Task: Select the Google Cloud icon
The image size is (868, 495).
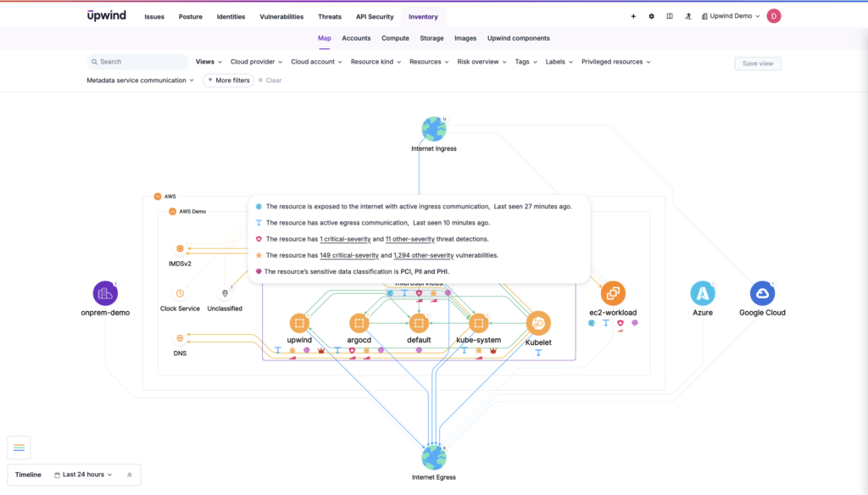Action: pos(761,292)
